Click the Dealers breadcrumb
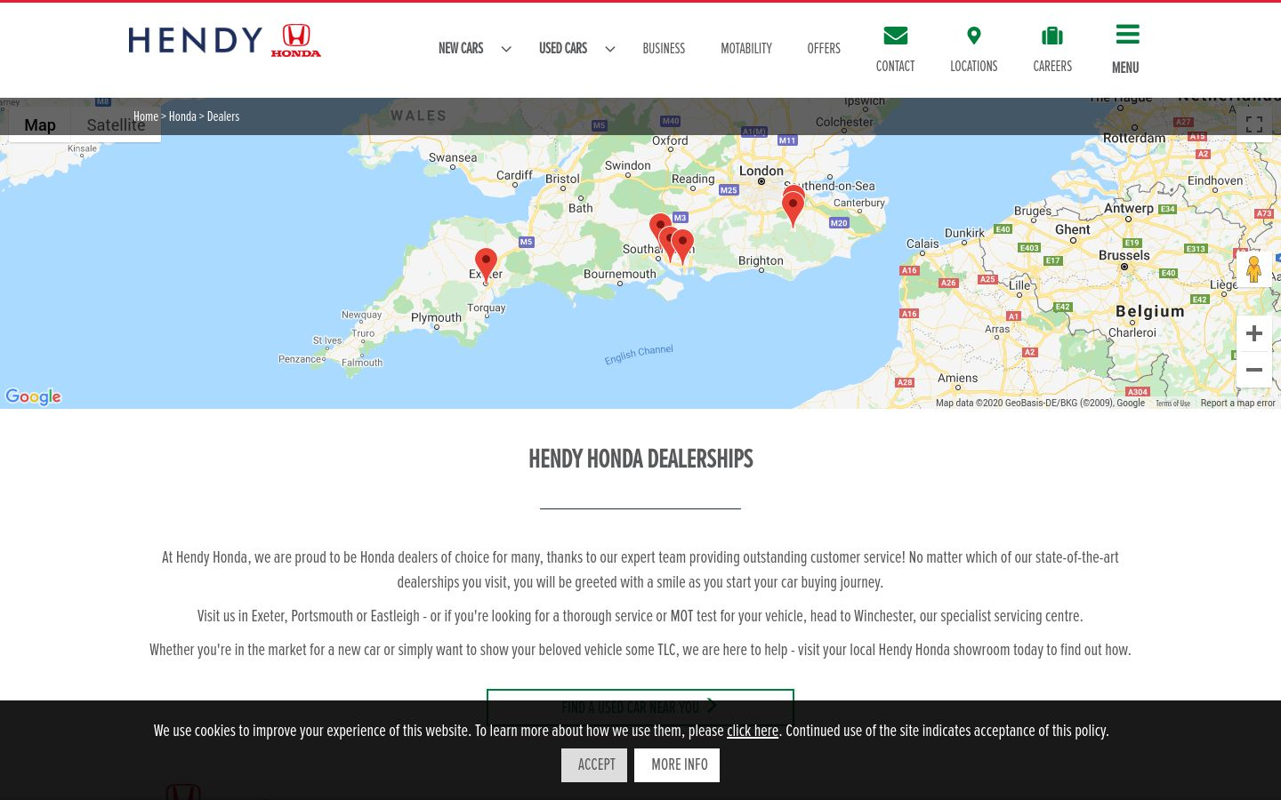This screenshot has height=800, width=1281. point(223,116)
